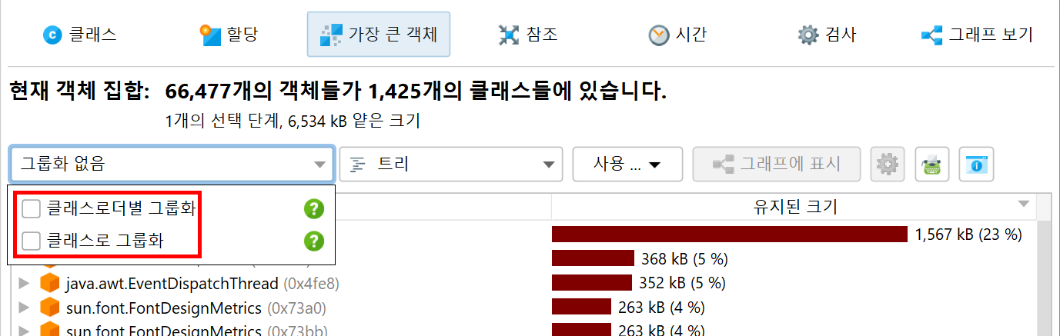Switch to the 시간 view
1060x336 pixels.
coord(677,35)
